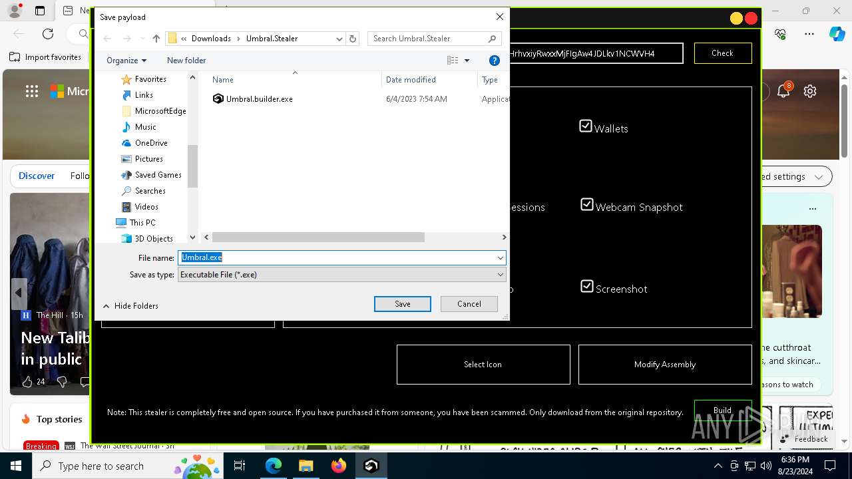Image resolution: width=852 pixels, height=479 pixels.
Task: Collapse folders with Hide Folders
Action: (130, 306)
